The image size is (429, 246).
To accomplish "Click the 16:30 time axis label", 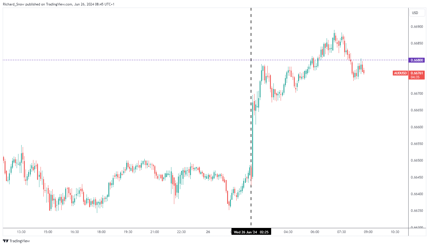I will [x=74, y=232].
